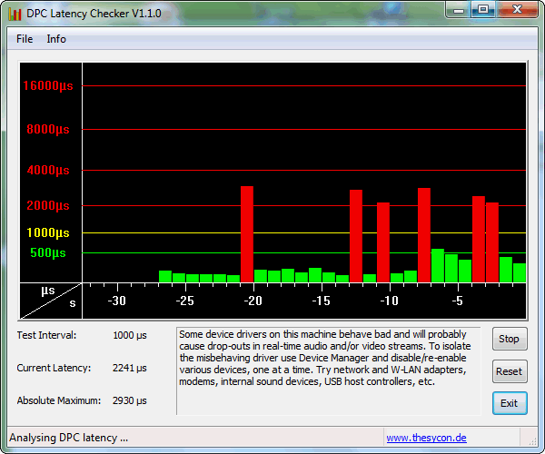Viewport: 545px width, 454px height.
Task: Click the 2000µs axis label
Action: pyautogui.click(x=48, y=205)
